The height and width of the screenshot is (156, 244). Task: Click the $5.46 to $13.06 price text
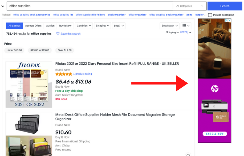[73, 82]
